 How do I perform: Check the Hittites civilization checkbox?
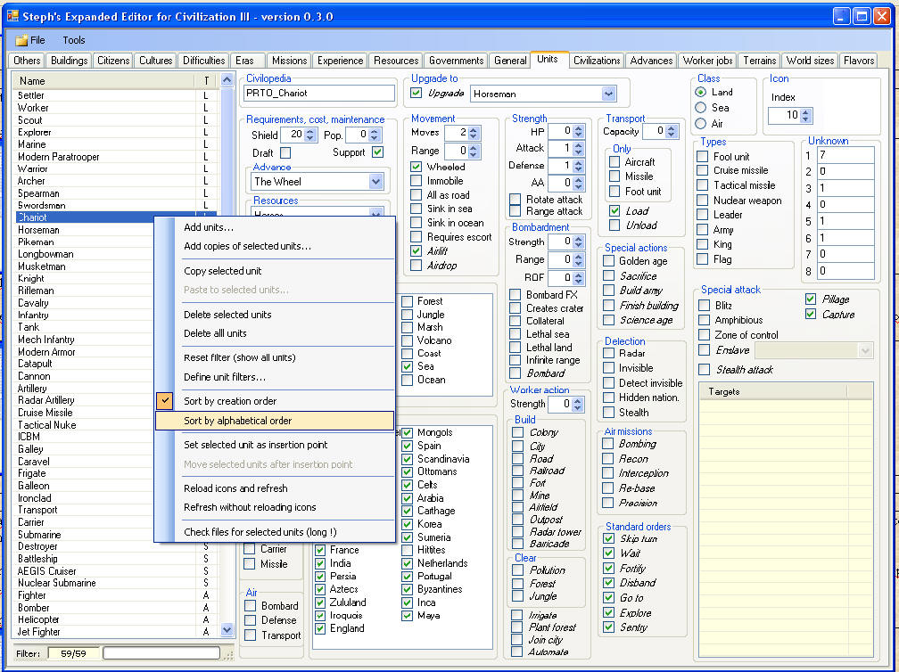pyautogui.click(x=407, y=550)
